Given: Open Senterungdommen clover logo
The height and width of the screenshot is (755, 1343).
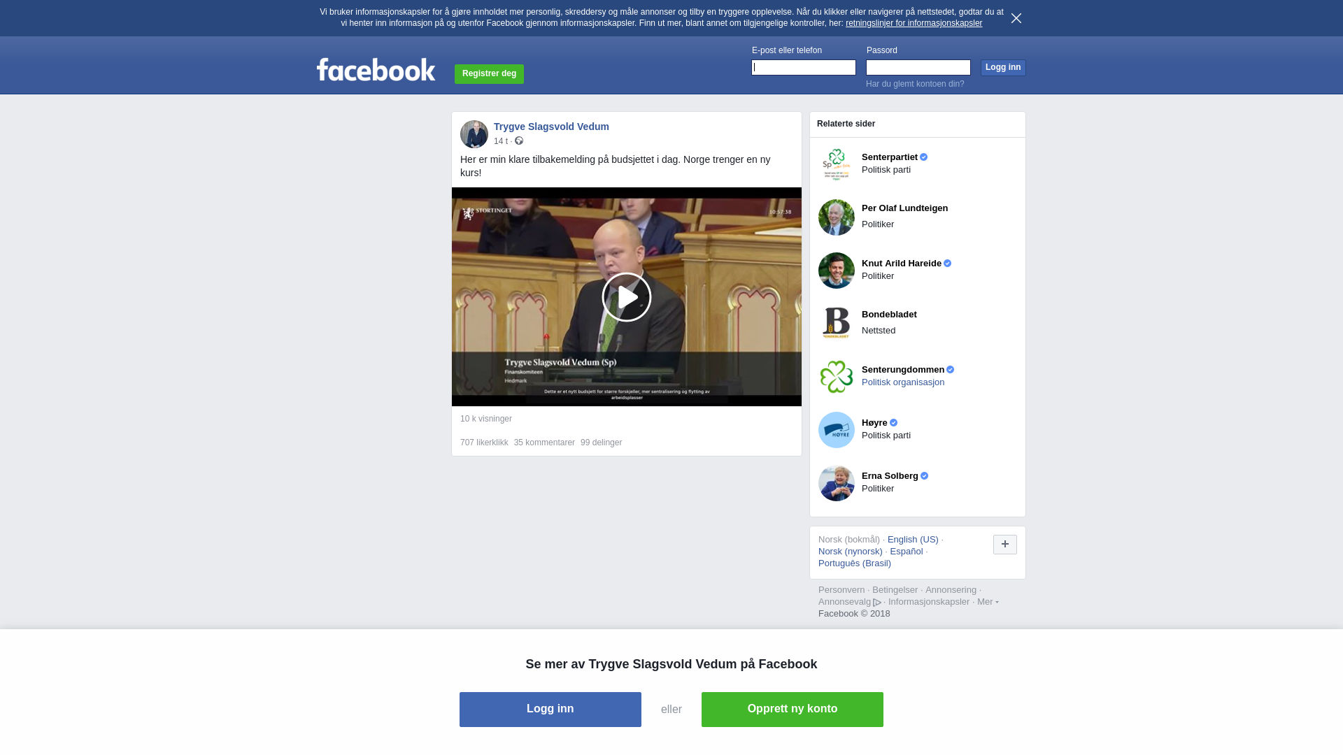Looking at the screenshot, I should (837, 377).
